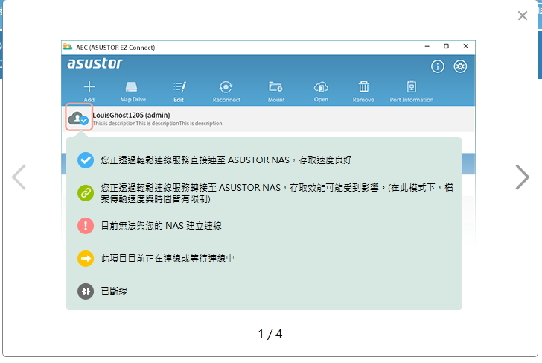Close the image lightbox viewer
The width and height of the screenshot is (542, 363).
[523, 16]
